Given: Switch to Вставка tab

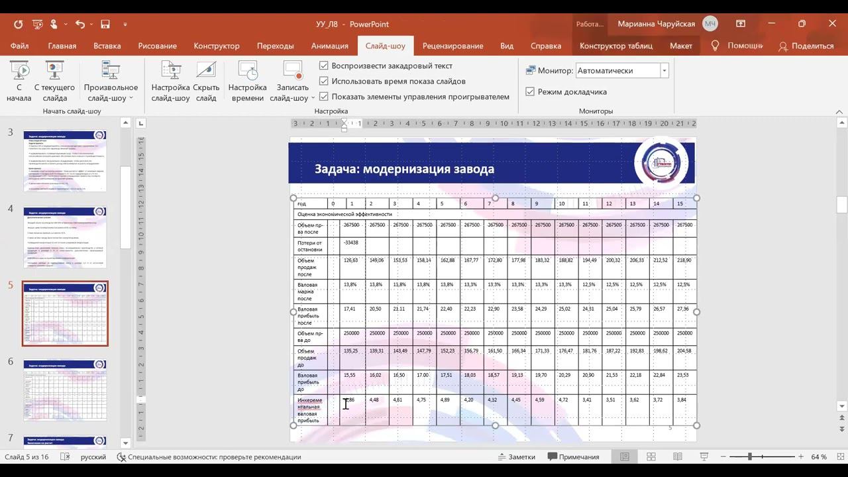Looking at the screenshot, I should point(107,46).
